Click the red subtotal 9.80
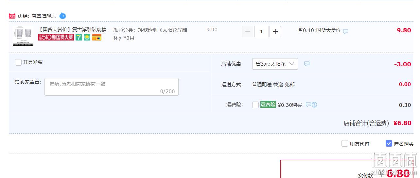This screenshot has height=178, width=420. pyautogui.click(x=404, y=30)
